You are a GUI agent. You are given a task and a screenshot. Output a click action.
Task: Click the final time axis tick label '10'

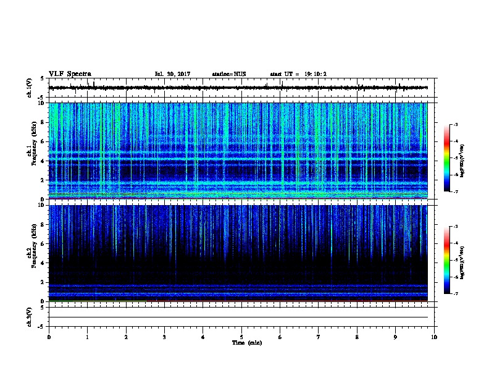tap(434, 337)
